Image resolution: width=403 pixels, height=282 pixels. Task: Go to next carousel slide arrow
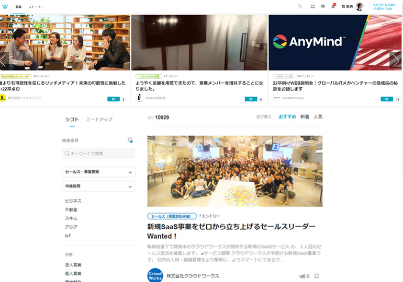coord(396,60)
